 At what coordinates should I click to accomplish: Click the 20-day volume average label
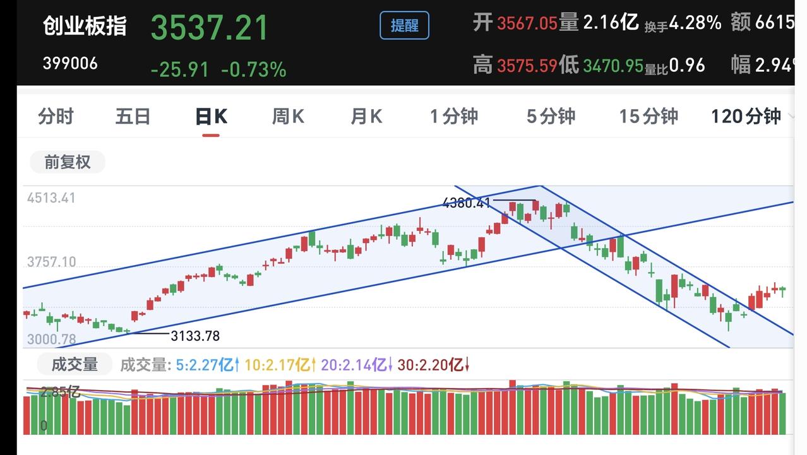(356, 365)
